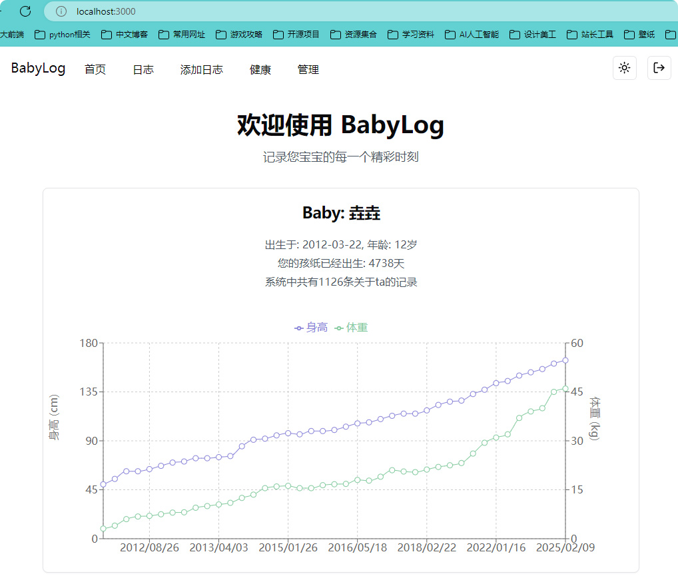
Task: Click the Baby: 垚垚 card title
Action: tap(341, 213)
